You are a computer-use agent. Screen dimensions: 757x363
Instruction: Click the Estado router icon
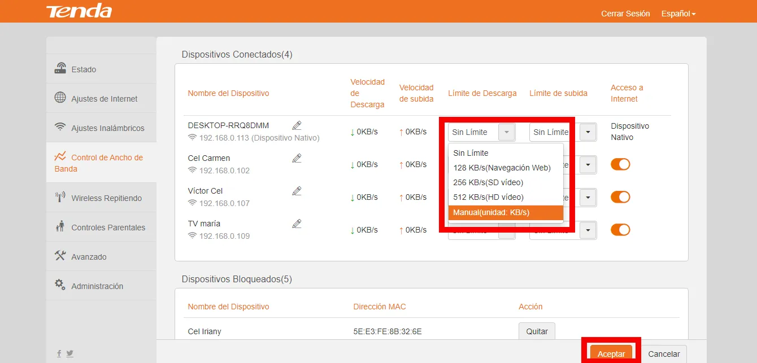pyautogui.click(x=60, y=69)
